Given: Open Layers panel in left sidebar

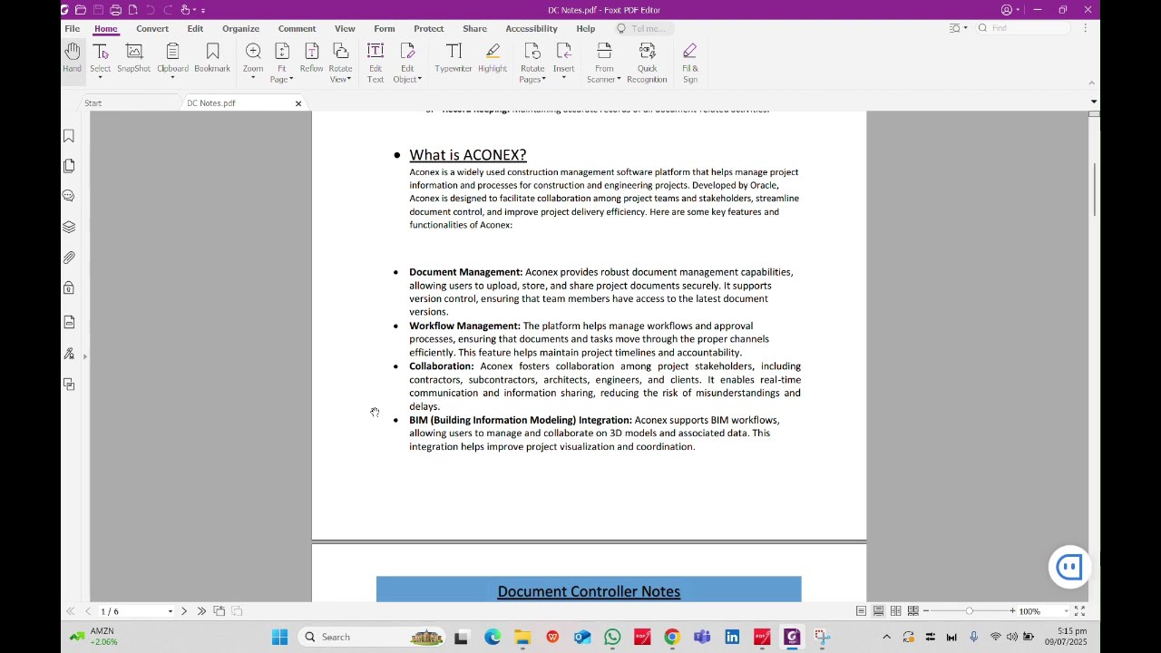Looking at the screenshot, I should [x=69, y=227].
